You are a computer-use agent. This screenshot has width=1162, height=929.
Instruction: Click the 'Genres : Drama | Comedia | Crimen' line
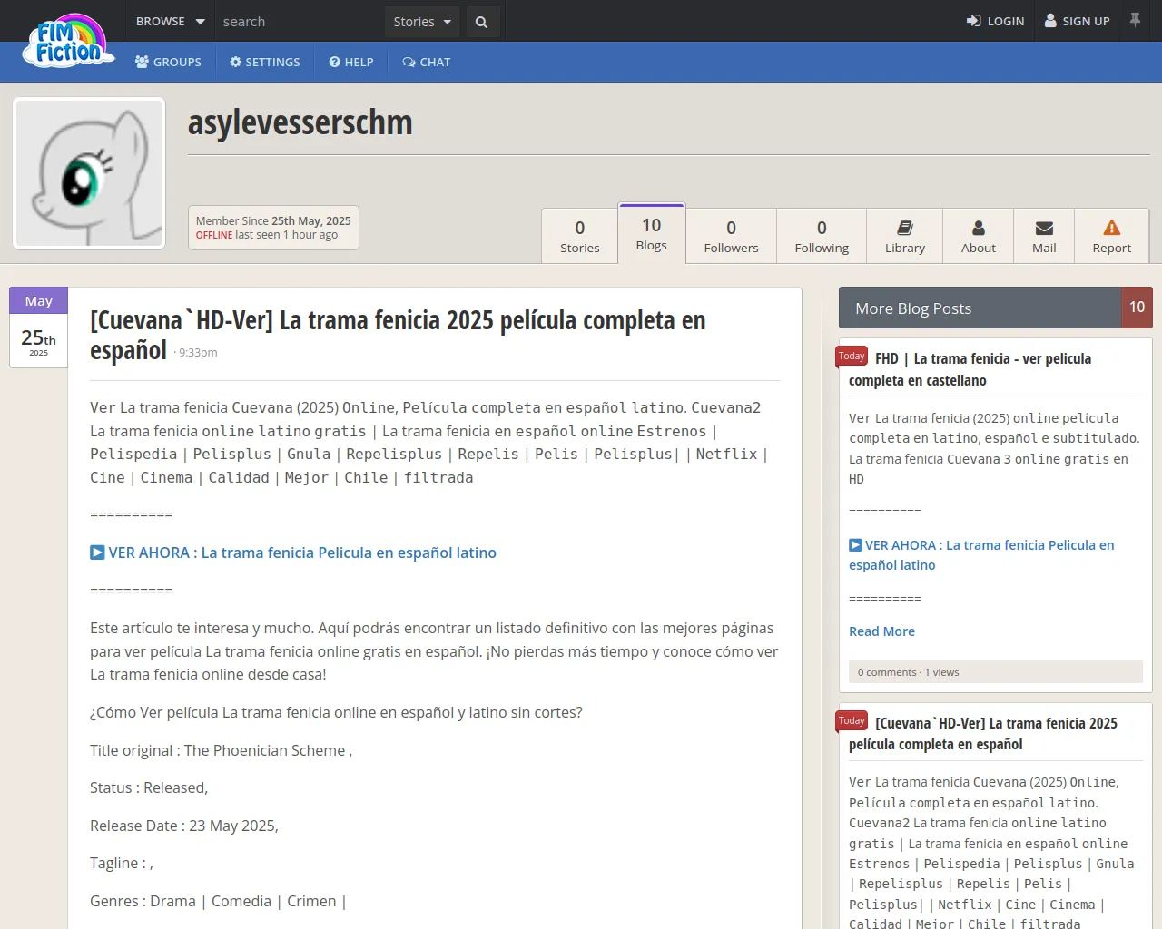pyautogui.click(x=218, y=901)
